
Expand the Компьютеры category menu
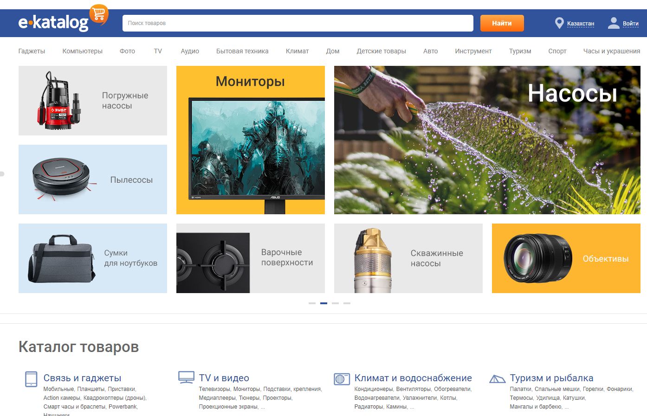point(82,51)
